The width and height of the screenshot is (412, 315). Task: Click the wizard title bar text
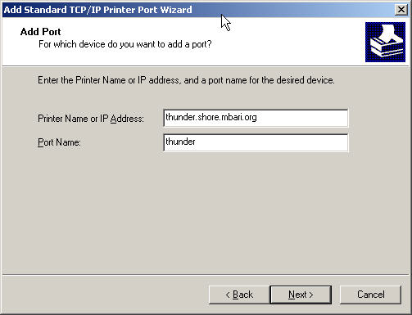pos(97,10)
